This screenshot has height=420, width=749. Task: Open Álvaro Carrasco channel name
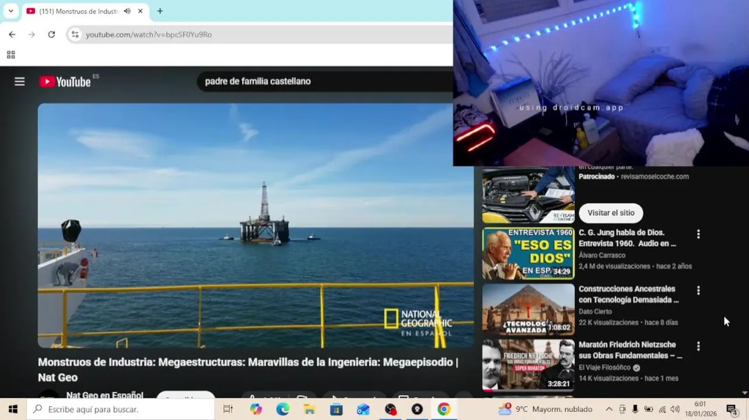click(602, 255)
